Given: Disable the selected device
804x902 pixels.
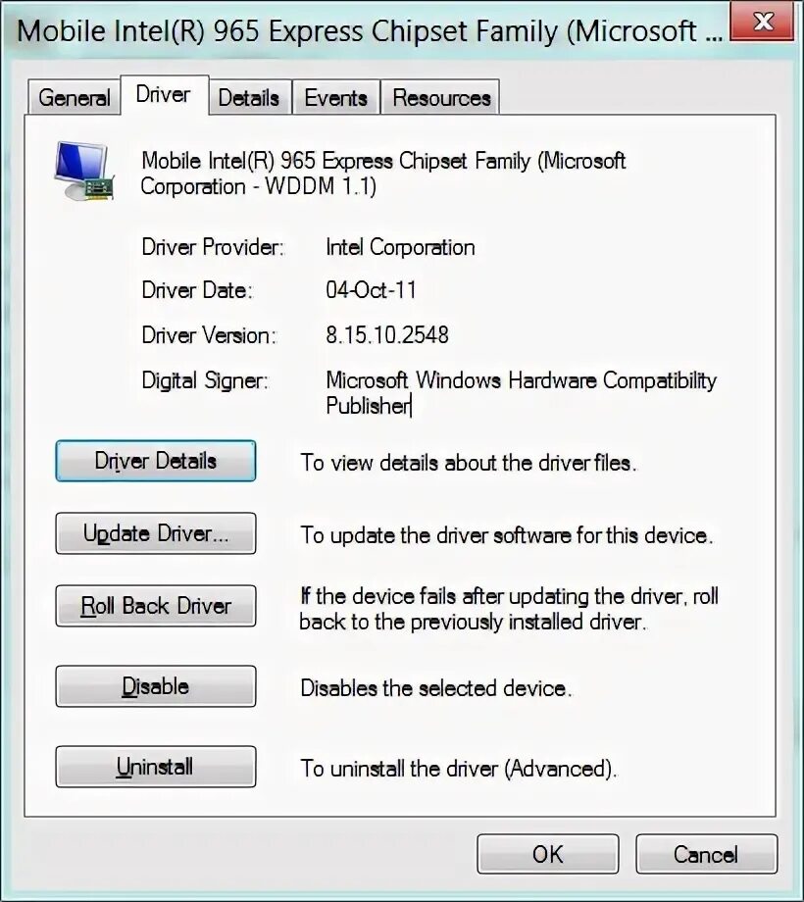Looking at the screenshot, I should tap(156, 686).
